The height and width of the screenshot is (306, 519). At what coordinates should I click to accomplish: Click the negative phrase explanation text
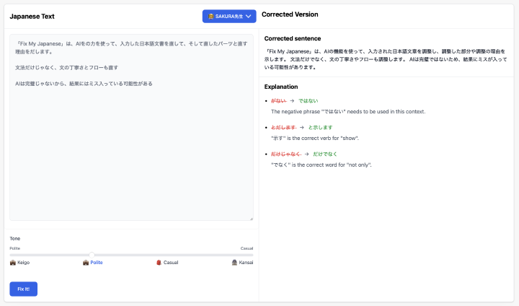[348, 111]
